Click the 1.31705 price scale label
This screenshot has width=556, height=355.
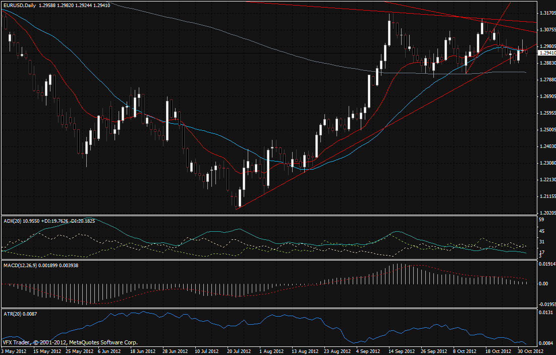[x=547, y=13]
